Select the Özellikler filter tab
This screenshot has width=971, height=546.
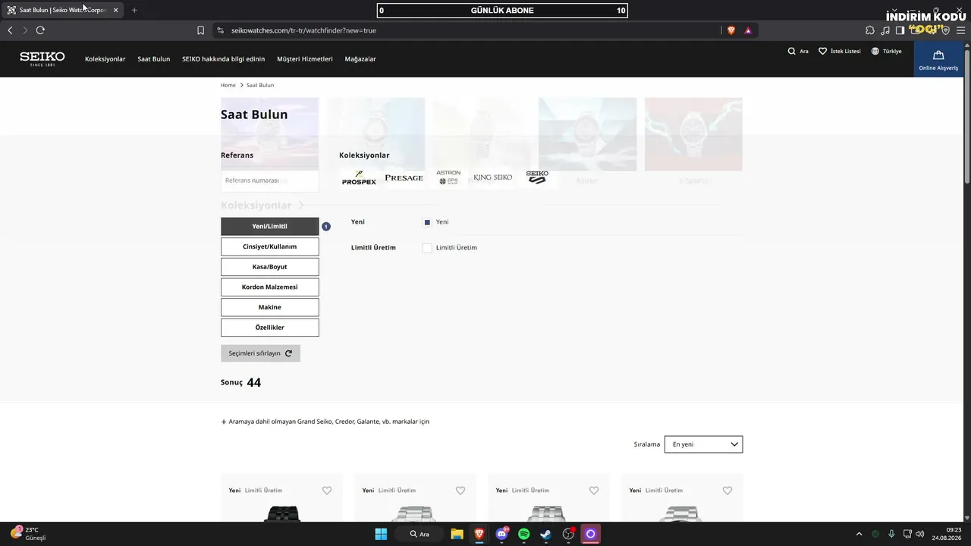pos(270,328)
